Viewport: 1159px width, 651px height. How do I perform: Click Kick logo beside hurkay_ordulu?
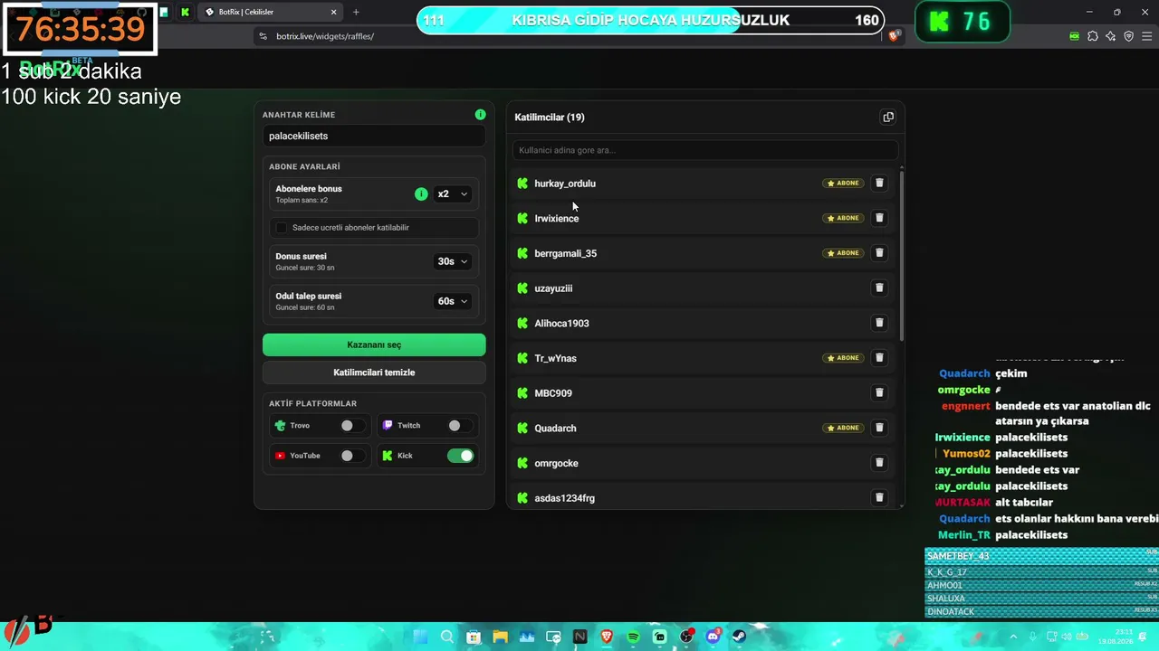[522, 184]
